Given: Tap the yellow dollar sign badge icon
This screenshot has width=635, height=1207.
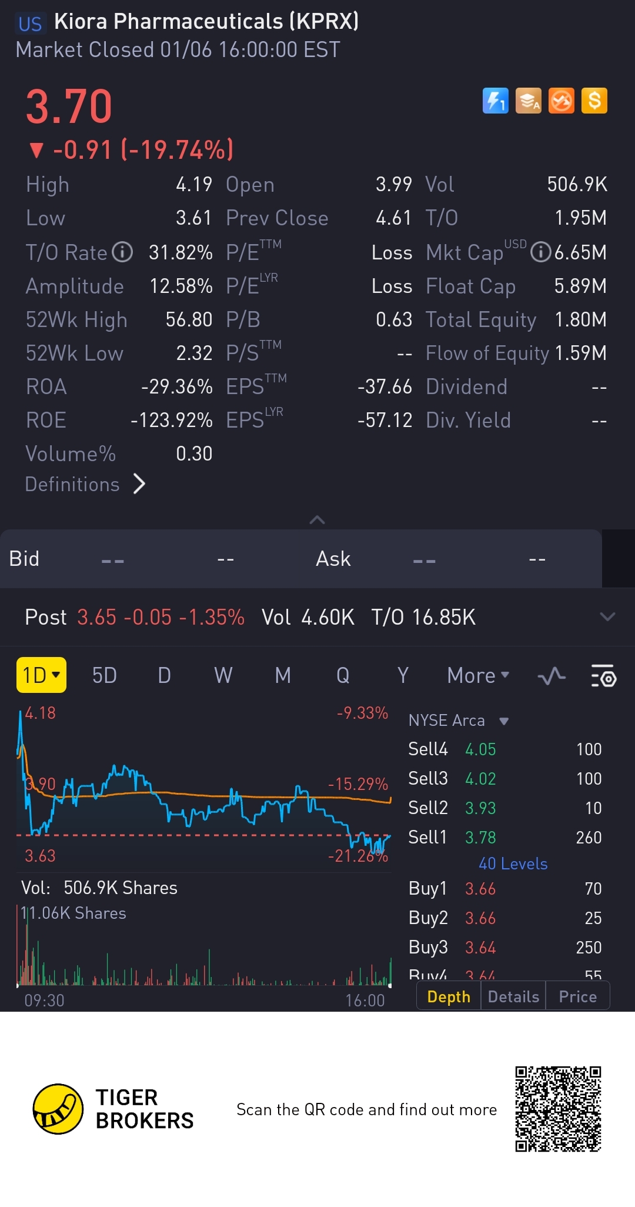Looking at the screenshot, I should (594, 101).
